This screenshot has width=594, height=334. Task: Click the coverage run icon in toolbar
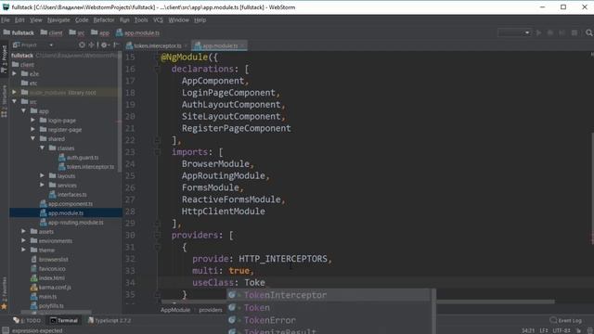pos(562,33)
